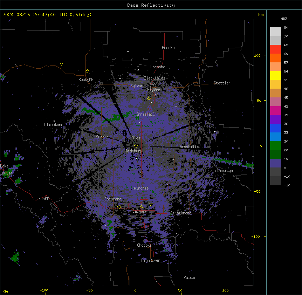Select the gray 0 to -10 dBZ swatch
Screen dimensions: 302x295
point(275,172)
